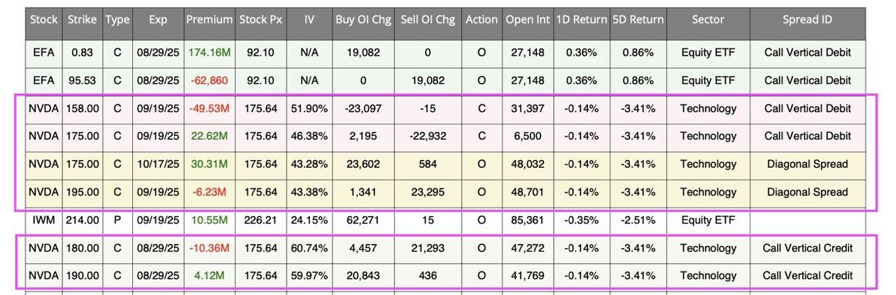This screenshot has height=295, width=896.
Task: Click the Sell OI Chg header
Action: pos(428,20)
